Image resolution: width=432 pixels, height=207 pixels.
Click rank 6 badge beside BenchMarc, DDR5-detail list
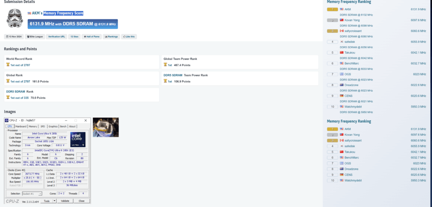pos(332,63)
